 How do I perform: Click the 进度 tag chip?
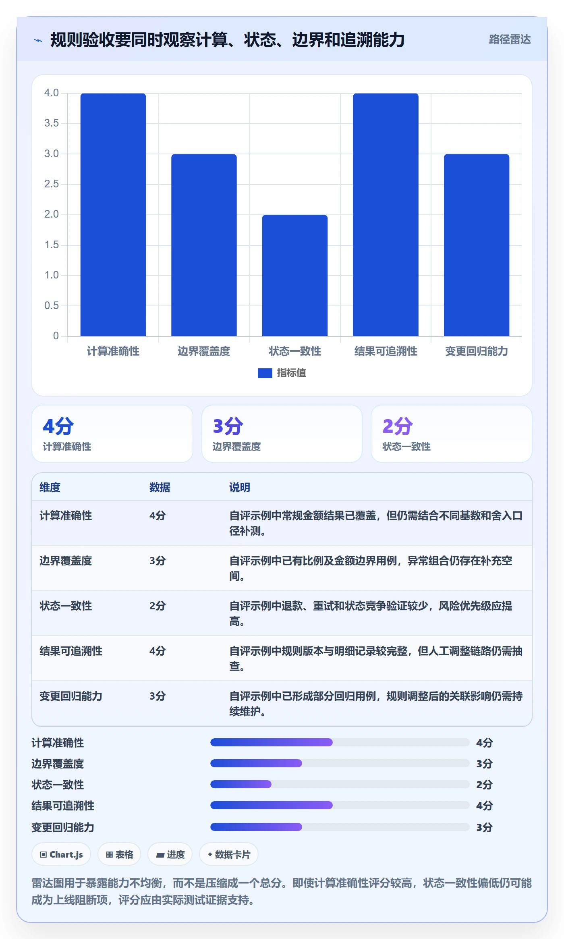170,854
